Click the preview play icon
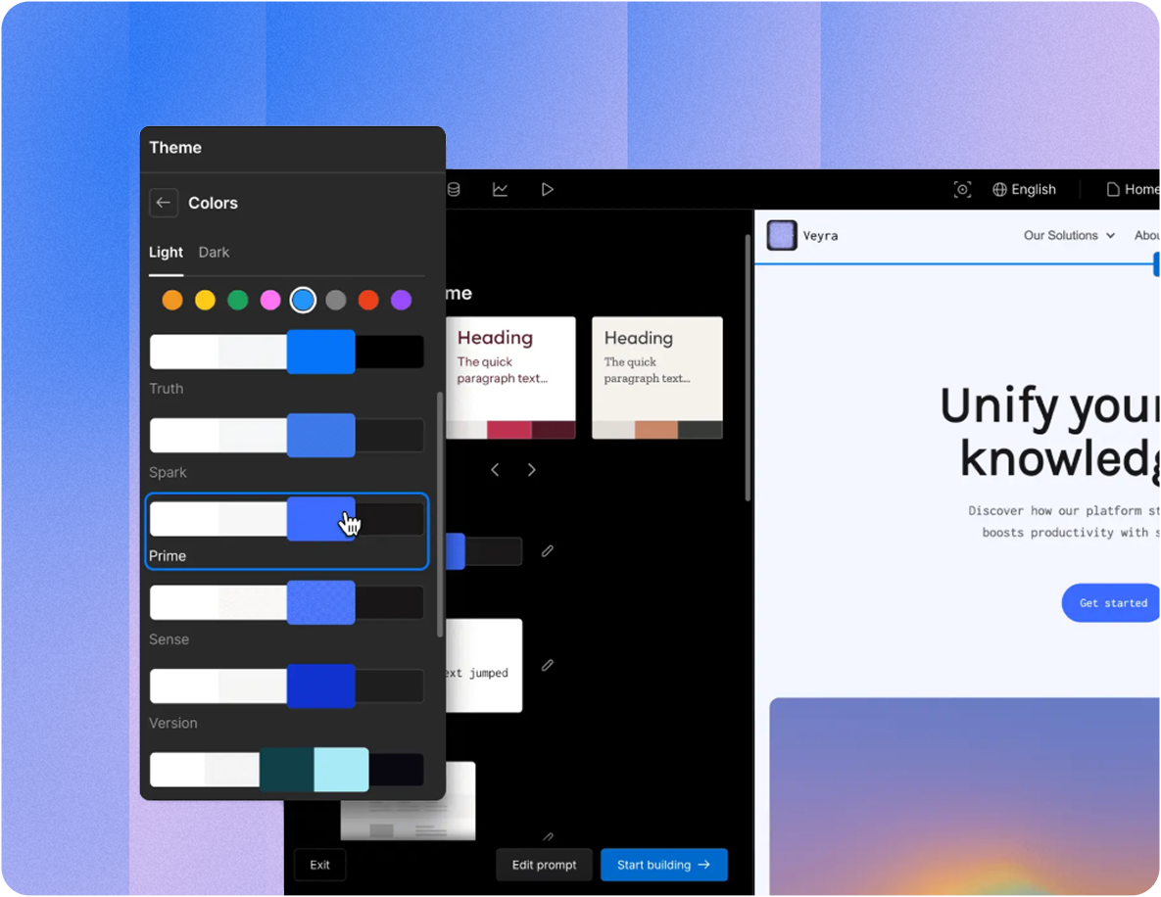Viewport: 1161px width, 897px height. coord(547,189)
